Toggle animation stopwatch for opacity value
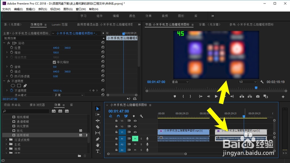 [x=12, y=90]
